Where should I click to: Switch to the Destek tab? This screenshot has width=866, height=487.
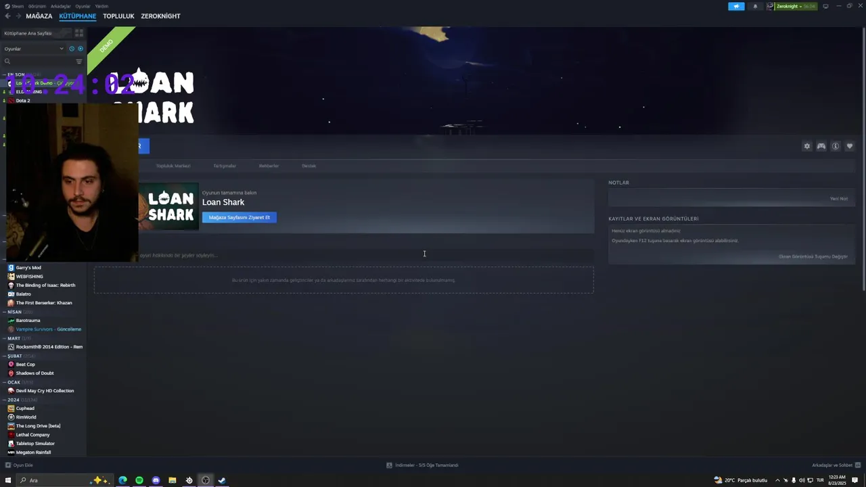click(x=309, y=166)
